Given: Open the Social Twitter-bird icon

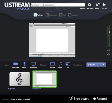Looking at the screenshot, I should click(x=104, y=5).
